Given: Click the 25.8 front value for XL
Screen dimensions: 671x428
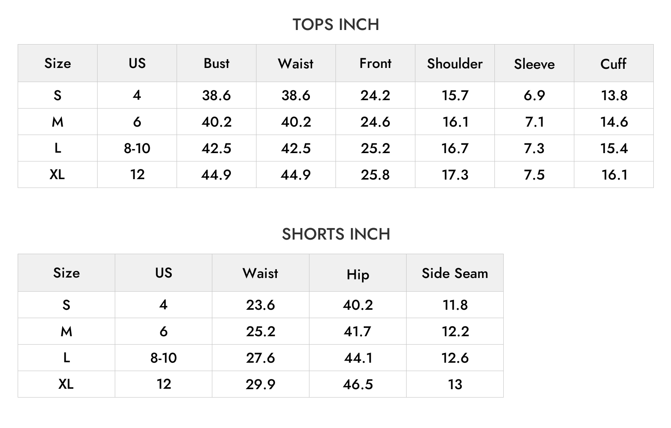Looking at the screenshot, I should pos(375,175).
